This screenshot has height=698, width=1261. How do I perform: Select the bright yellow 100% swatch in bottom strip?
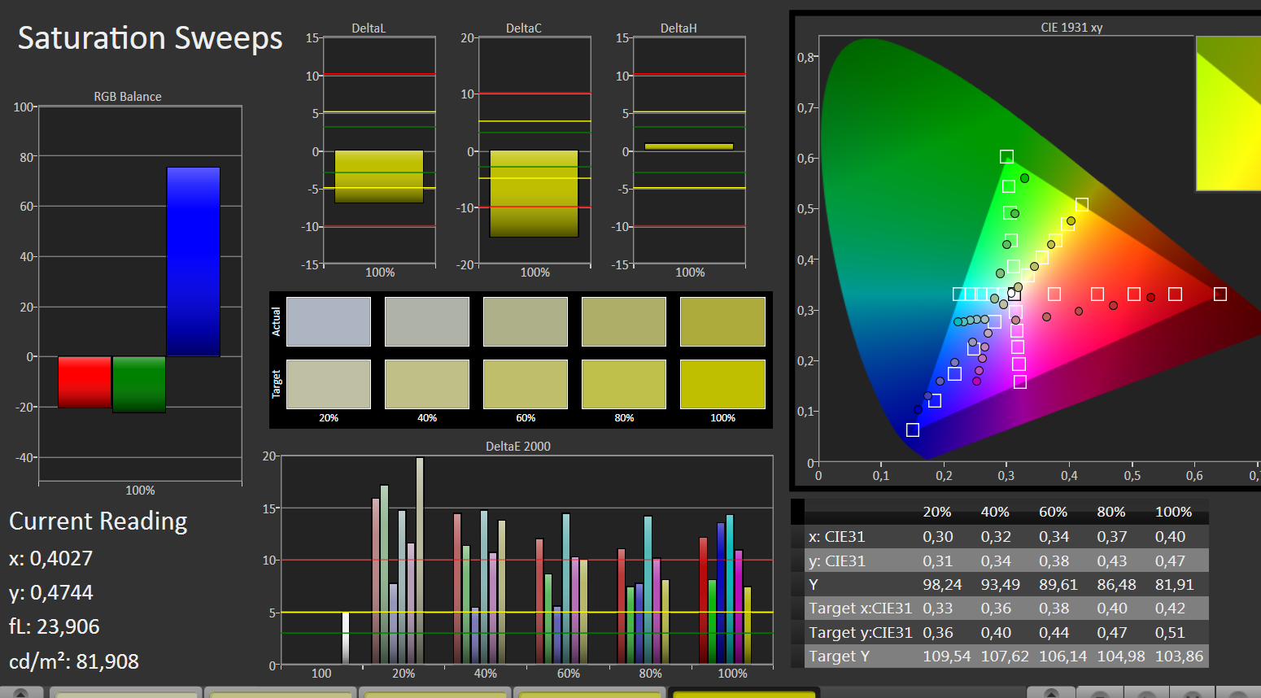744,693
